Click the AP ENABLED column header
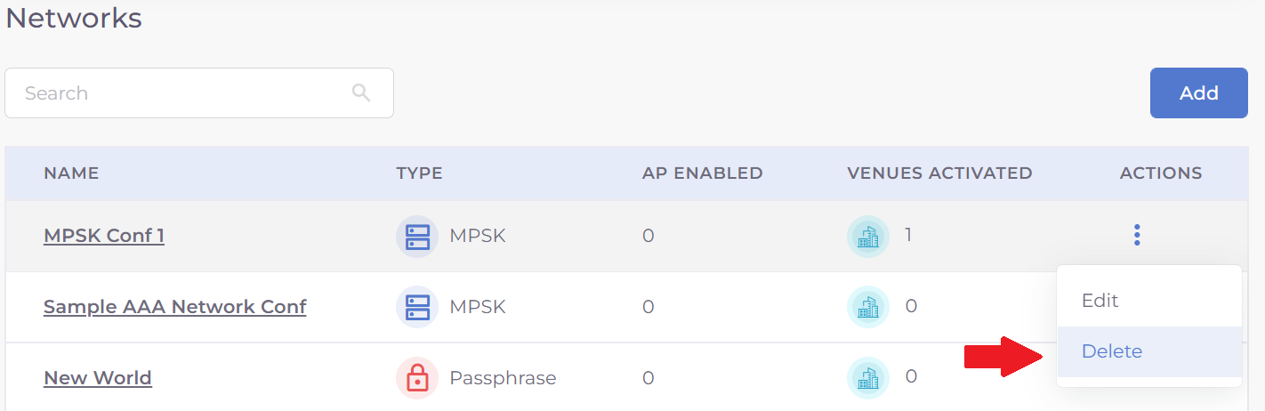The image size is (1265, 411). (x=702, y=173)
